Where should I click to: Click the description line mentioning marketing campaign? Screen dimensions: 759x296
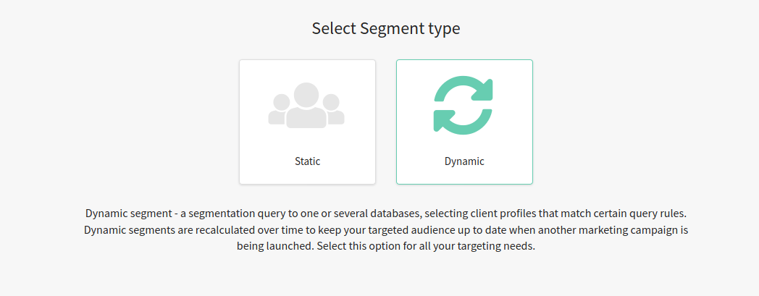pyautogui.click(x=386, y=229)
